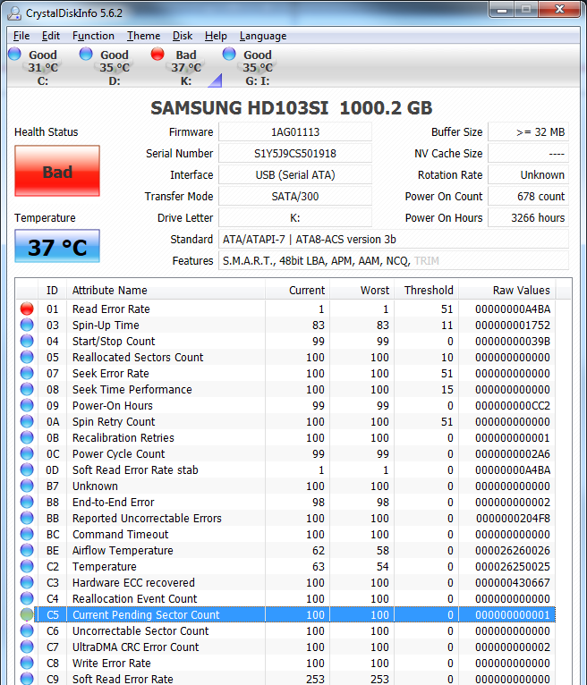This screenshot has height=685, width=587.
Task: Click the blue status icon for Spin-Up Time
Action: coord(27,325)
